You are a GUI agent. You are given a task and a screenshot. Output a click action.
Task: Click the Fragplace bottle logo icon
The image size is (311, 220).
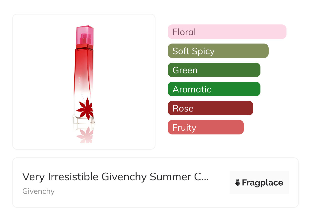(238, 183)
